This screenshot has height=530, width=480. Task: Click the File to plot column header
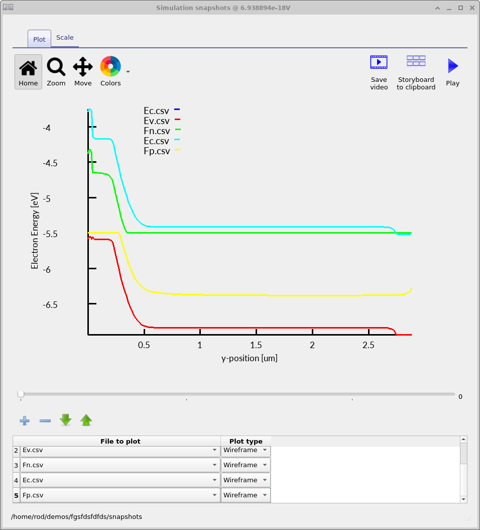(121, 441)
